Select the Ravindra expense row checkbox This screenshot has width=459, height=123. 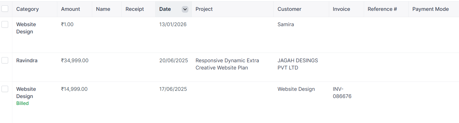point(5,60)
